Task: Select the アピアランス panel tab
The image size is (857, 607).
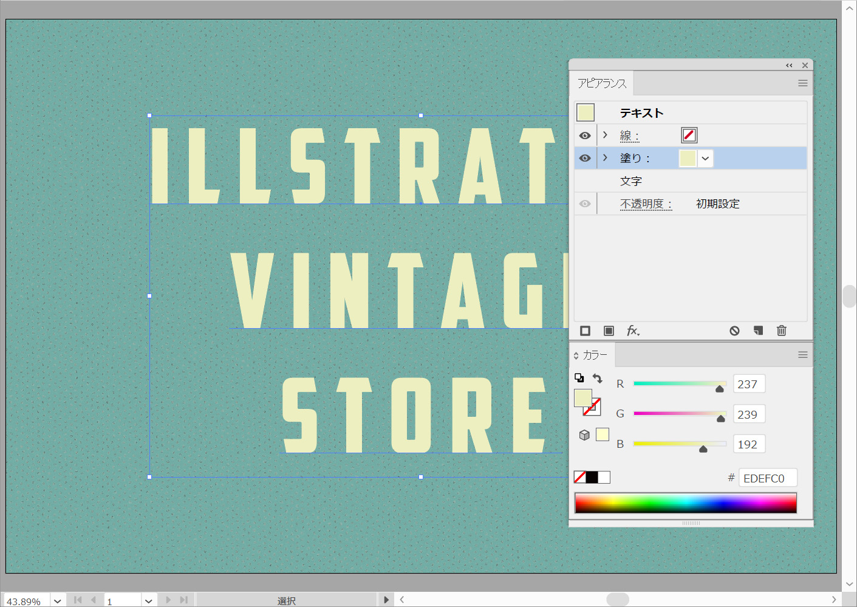Action: (x=601, y=83)
